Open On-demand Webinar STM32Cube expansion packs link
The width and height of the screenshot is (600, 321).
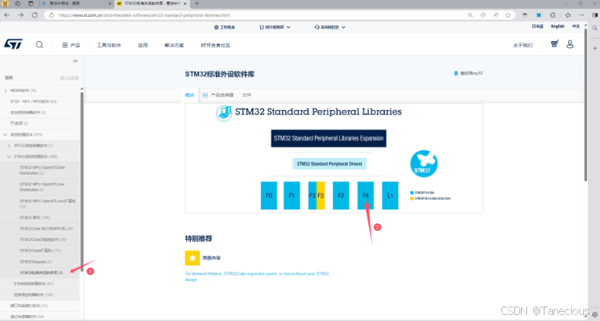click(257, 276)
